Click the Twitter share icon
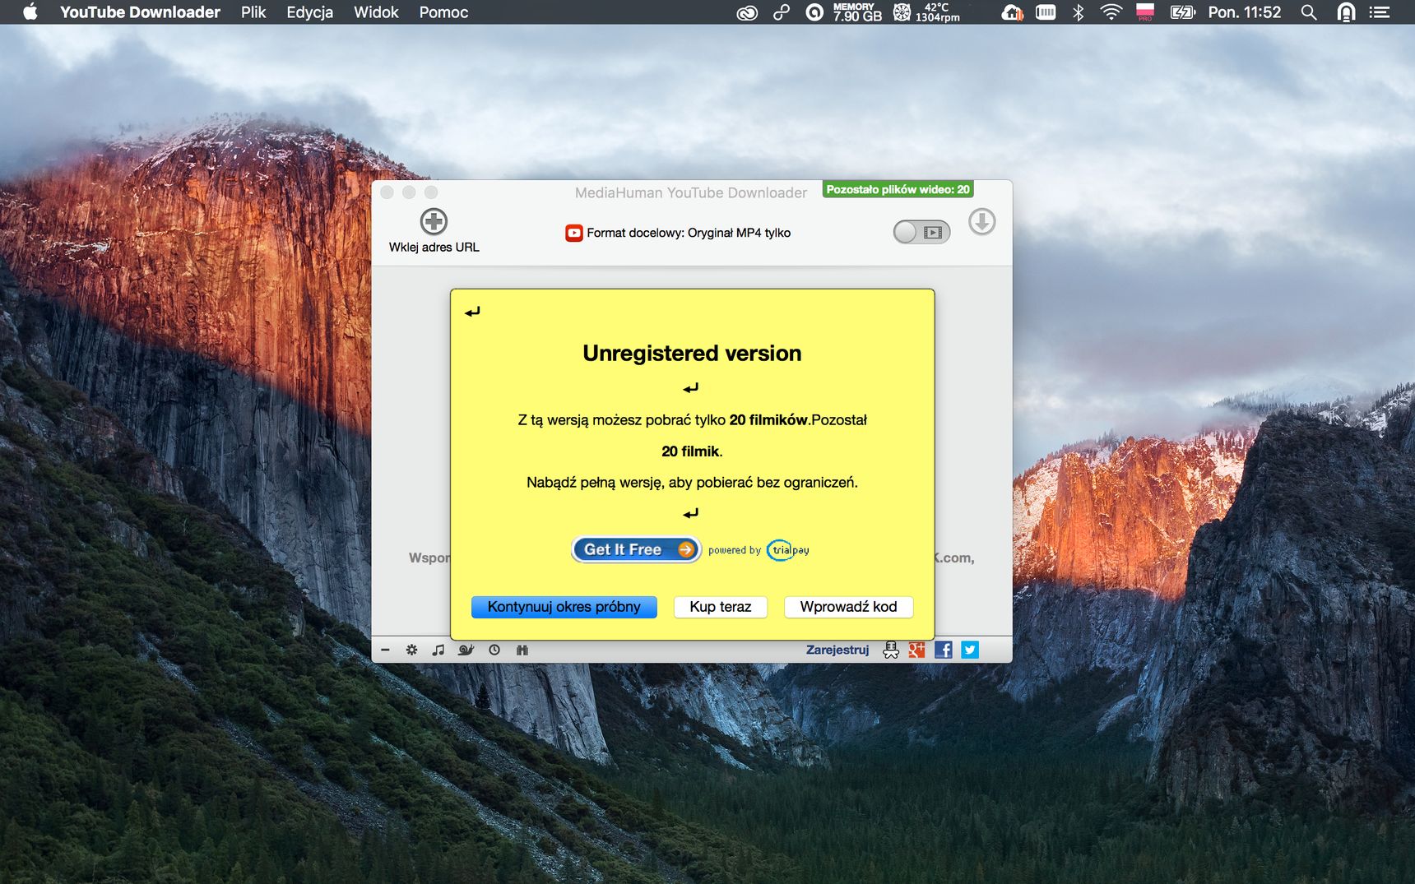This screenshot has height=884, width=1415. (x=970, y=650)
